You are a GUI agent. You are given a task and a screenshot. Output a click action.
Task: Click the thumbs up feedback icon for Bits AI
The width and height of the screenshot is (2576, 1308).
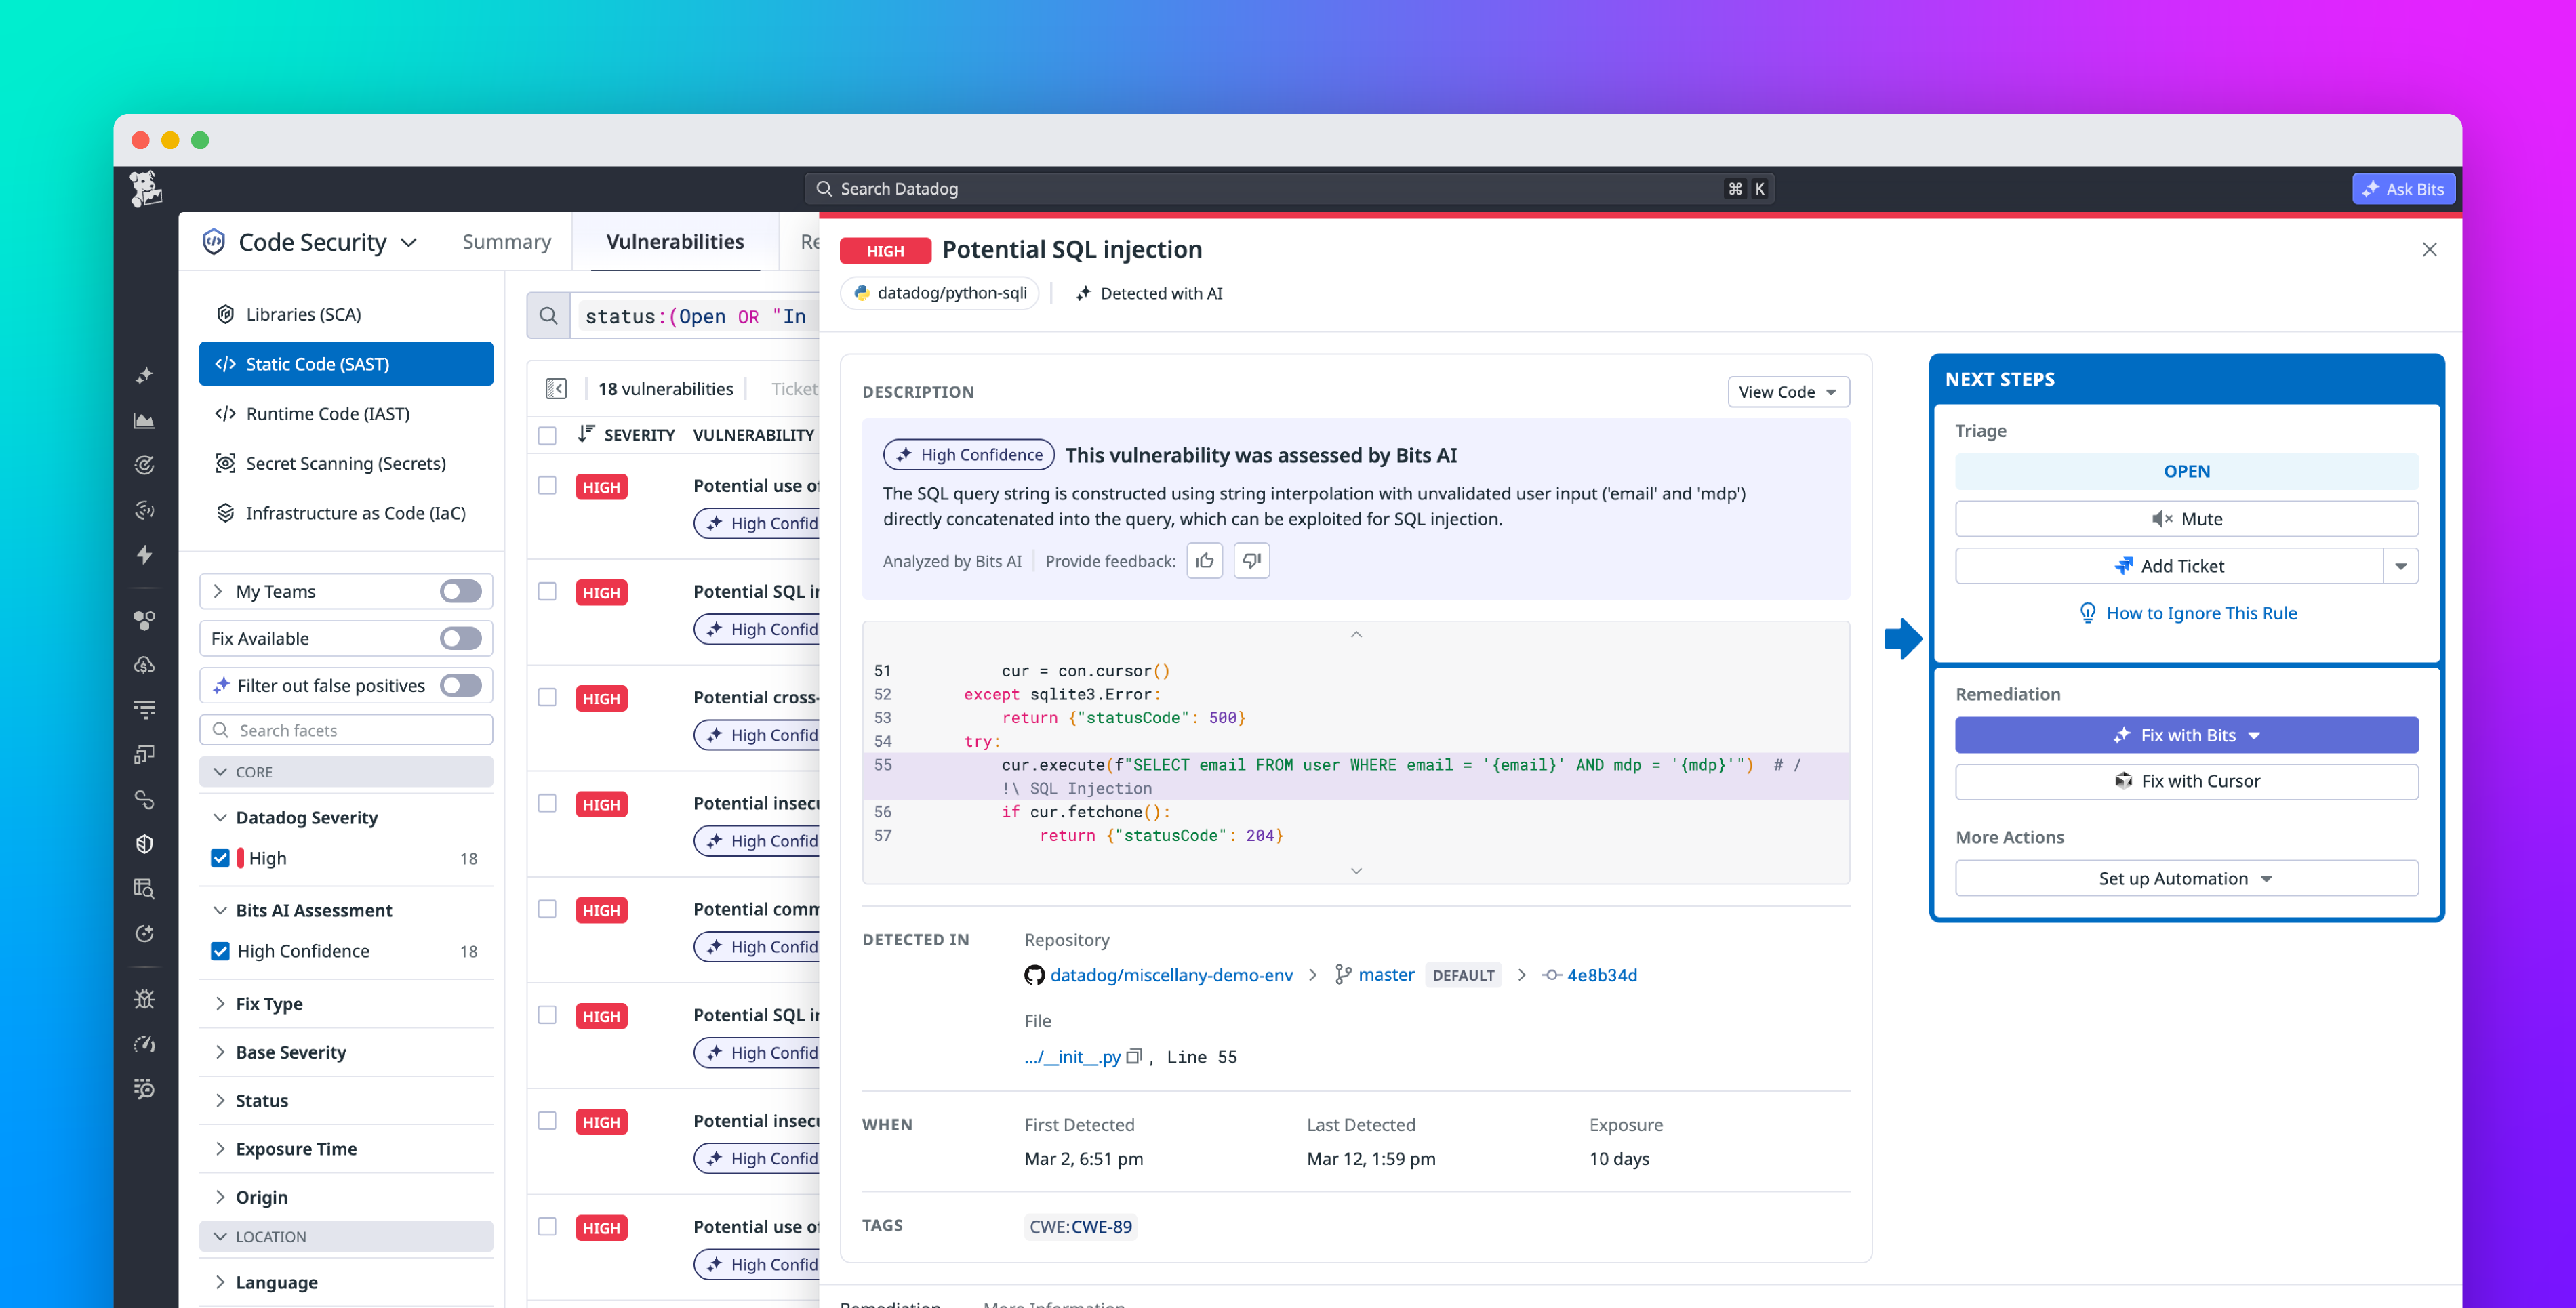coord(1204,560)
